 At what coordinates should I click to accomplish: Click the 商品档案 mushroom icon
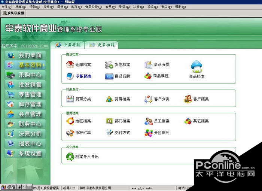pyautogui.click(x=196, y=67)
